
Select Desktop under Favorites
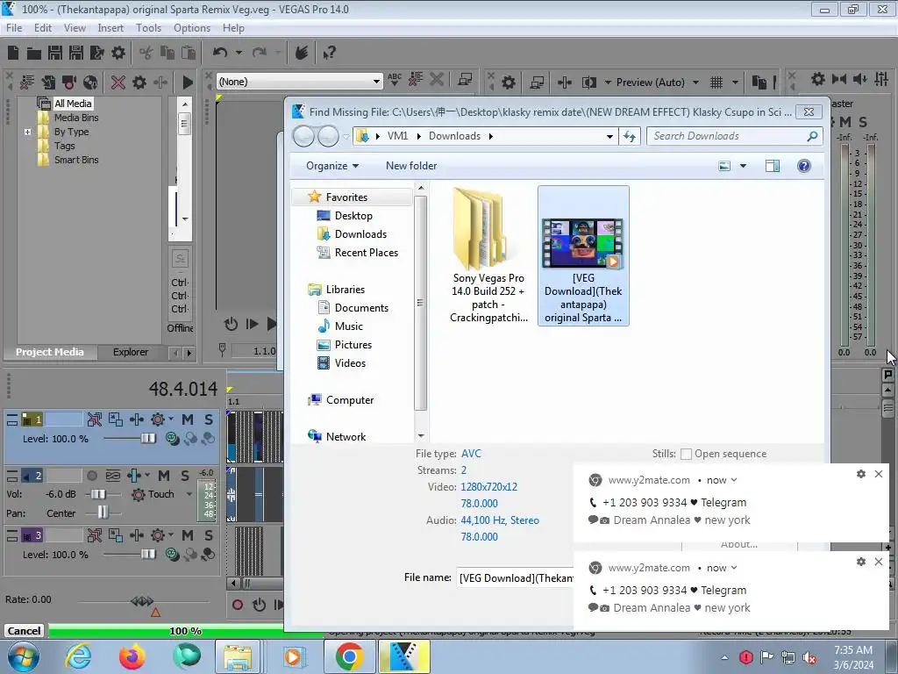353,216
